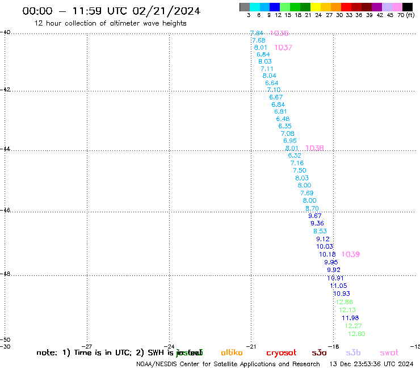Select the '-27' longitude axis label
This screenshot has height=369, width=420.
(87, 346)
